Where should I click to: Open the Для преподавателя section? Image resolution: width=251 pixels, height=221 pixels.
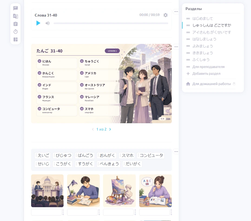(209, 67)
